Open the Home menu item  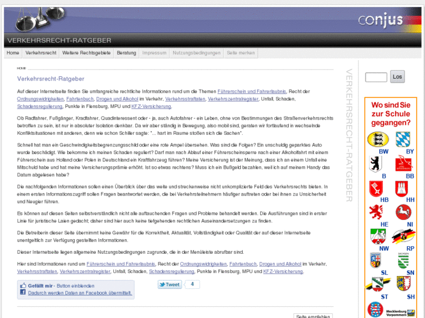(x=13, y=53)
